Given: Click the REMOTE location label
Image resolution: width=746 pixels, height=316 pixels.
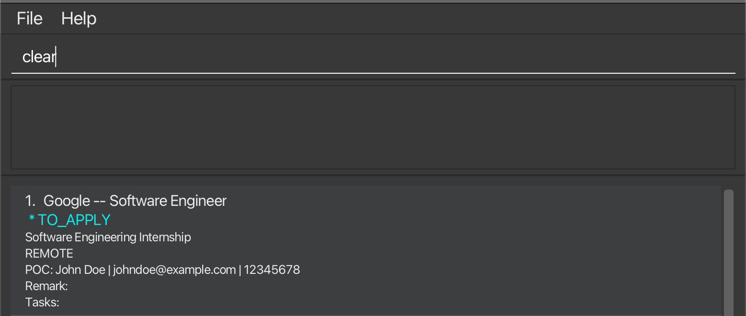Looking at the screenshot, I should pyautogui.click(x=49, y=253).
